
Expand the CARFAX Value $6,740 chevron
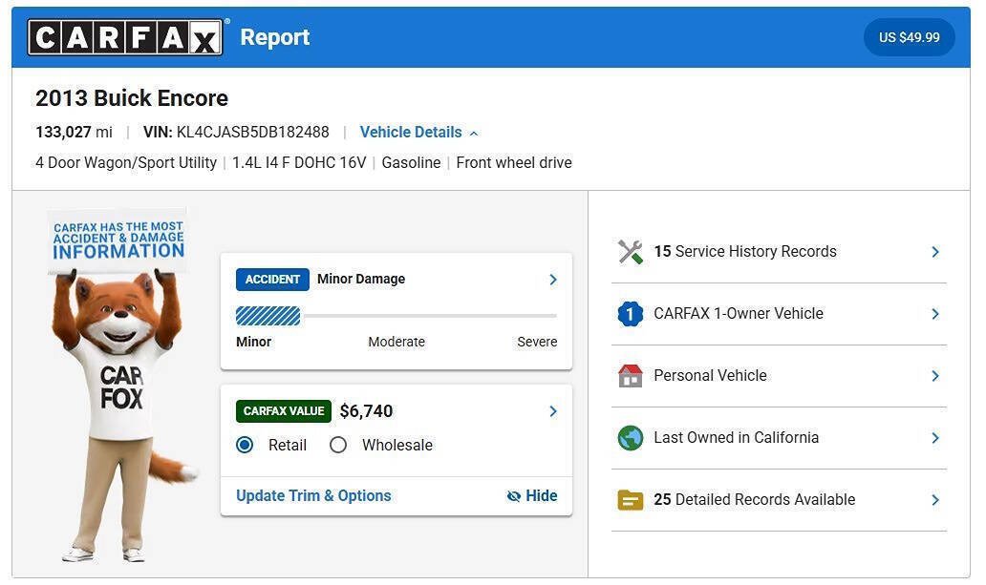[x=553, y=411]
